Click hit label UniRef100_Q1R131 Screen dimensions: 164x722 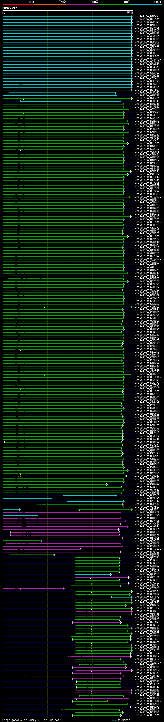pos(147,628)
